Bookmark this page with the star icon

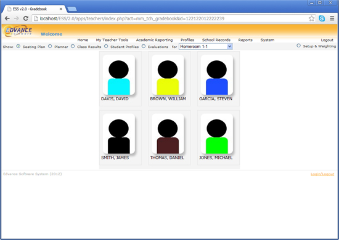click(x=311, y=18)
